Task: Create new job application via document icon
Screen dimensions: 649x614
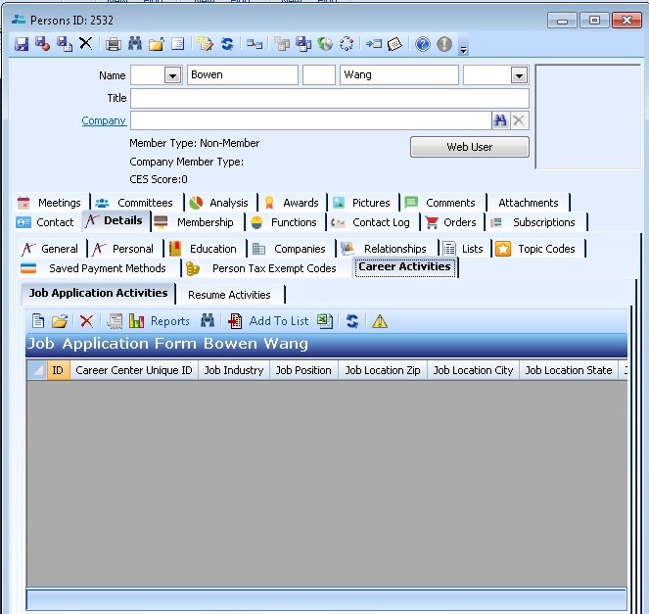Action: (x=38, y=321)
